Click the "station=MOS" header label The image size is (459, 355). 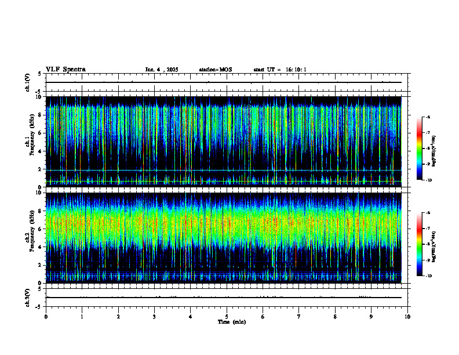click(216, 70)
